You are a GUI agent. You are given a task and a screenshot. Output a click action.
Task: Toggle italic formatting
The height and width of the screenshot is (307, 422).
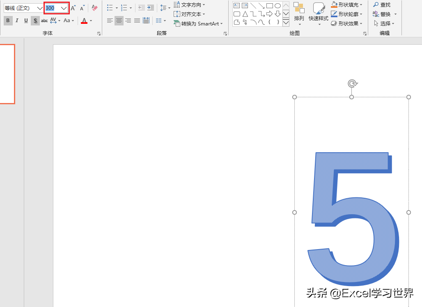tap(17, 21)
